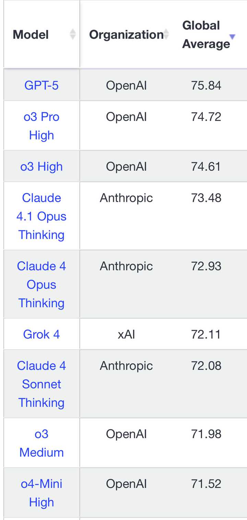Open Claude 4.1 Opus Thinking link

(x=42, y=216)
